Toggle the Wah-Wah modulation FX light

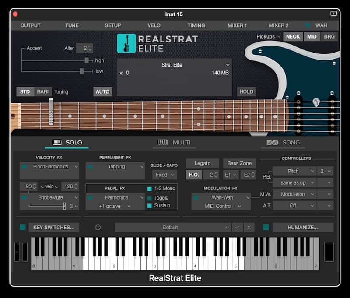click(x=196, y=197)
